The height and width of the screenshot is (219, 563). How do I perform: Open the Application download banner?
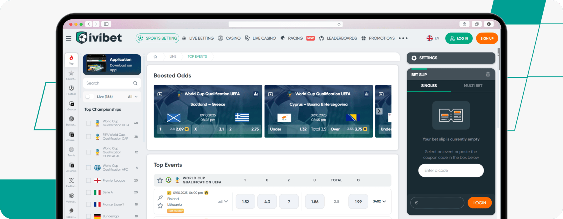(x=112, y=65)
